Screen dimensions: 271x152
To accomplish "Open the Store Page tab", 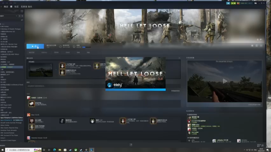I will click(x=32, y=52).
